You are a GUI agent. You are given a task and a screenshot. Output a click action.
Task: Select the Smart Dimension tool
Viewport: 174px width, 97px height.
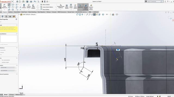click(x=4, y=6)
